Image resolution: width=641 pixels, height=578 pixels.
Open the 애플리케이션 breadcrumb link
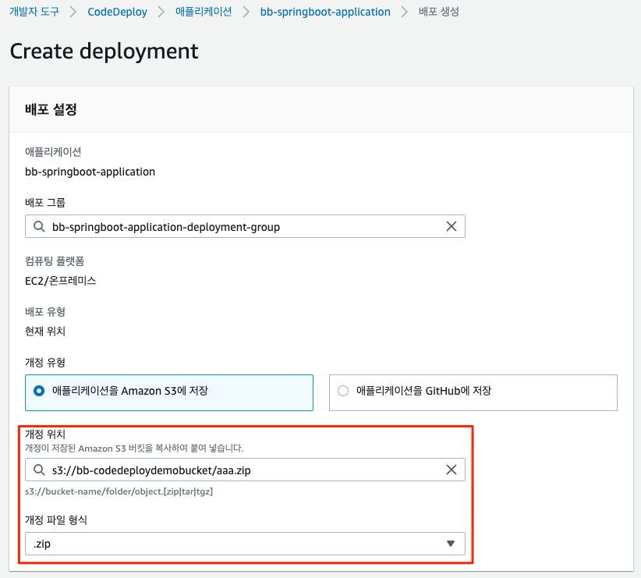[204, 12]
